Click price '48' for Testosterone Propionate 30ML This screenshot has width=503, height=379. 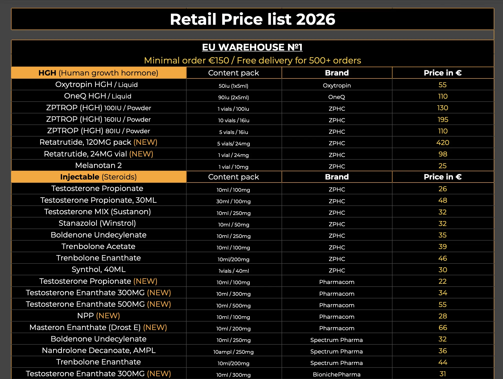(x=443, y=200)
